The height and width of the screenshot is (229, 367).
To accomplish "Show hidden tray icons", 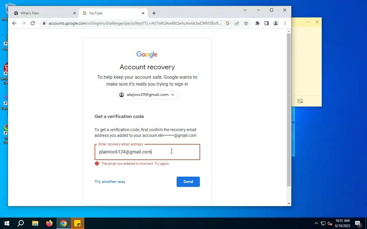I will coord(316,223).
